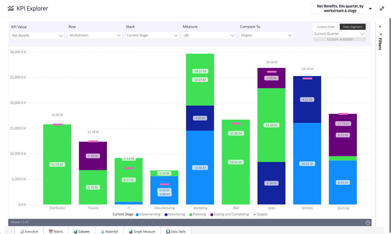Expand the Filters pane with double chevron
The image size is (391, 234).
click(380, 27)
